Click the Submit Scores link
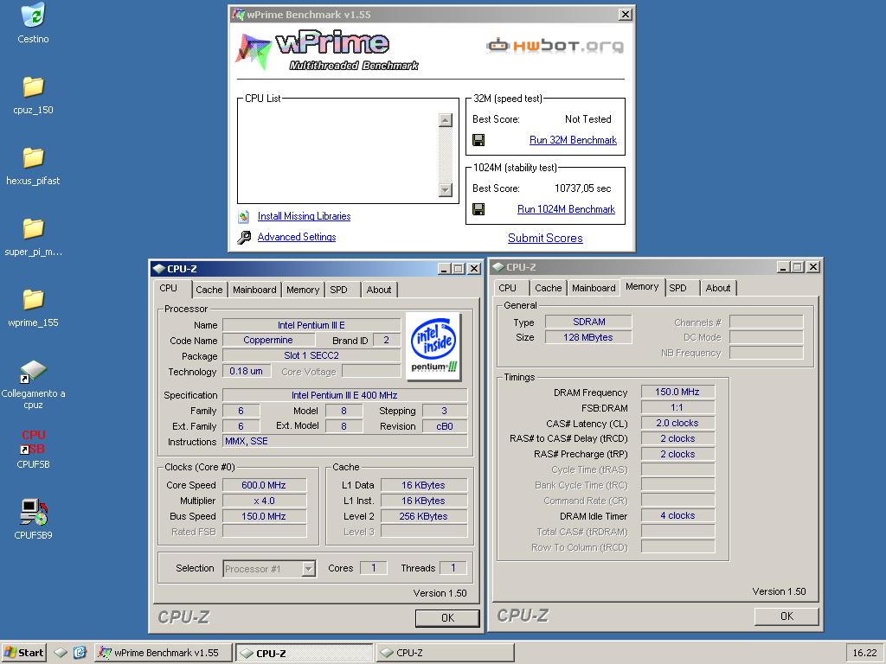Screen dimensions: 886x664 point(545,239)
